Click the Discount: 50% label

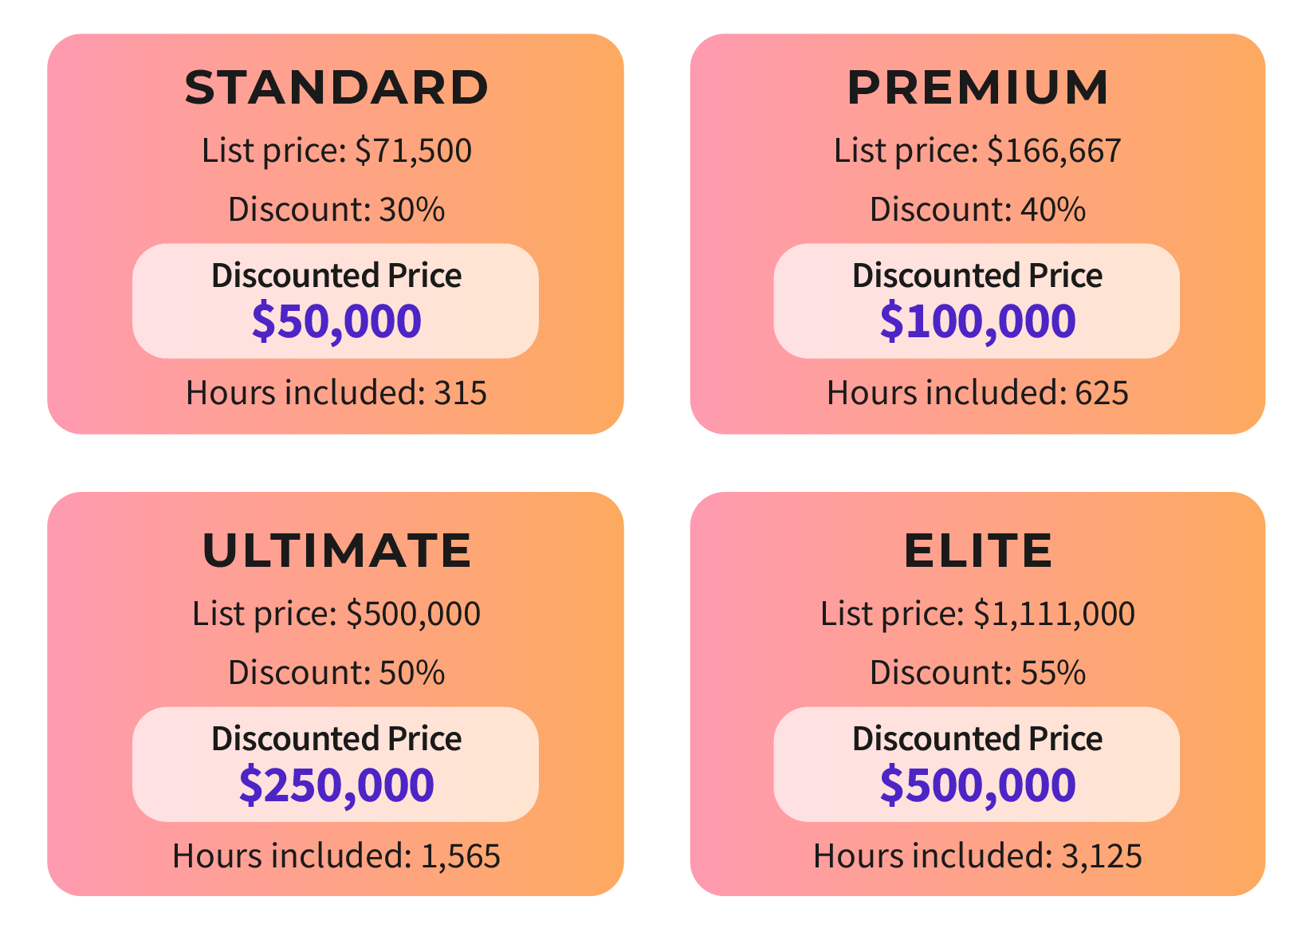[336, 673]
